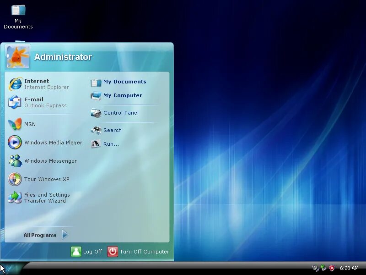Open the Internet Explorer icon in Start menu
Image resolution: width=366 pixels, height=275 pixels.
(x=16, y=84)
